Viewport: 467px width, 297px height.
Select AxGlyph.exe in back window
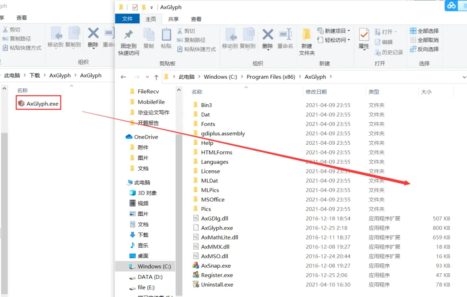[x=38, y=103]
